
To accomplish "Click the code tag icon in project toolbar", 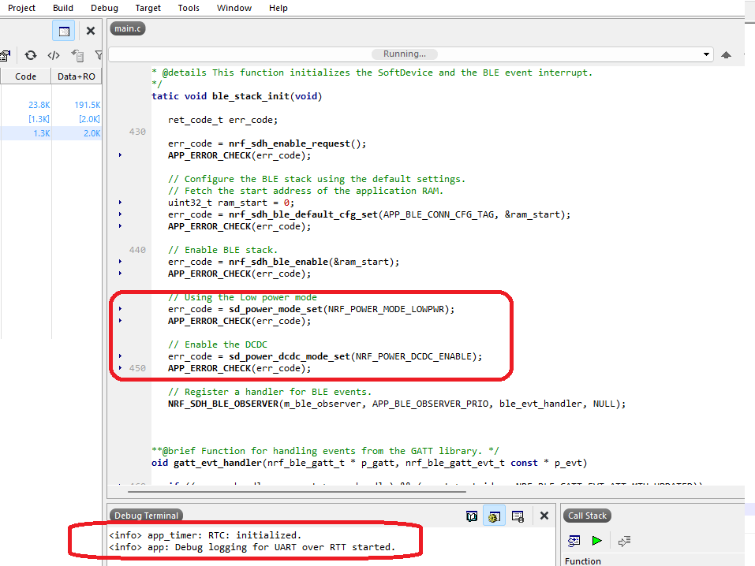I will (54, 55).
